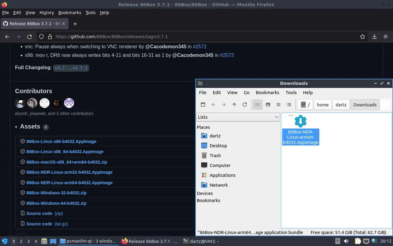Switch to compact list view
Viewport: 393px width, 246px height.
(278, 105)
